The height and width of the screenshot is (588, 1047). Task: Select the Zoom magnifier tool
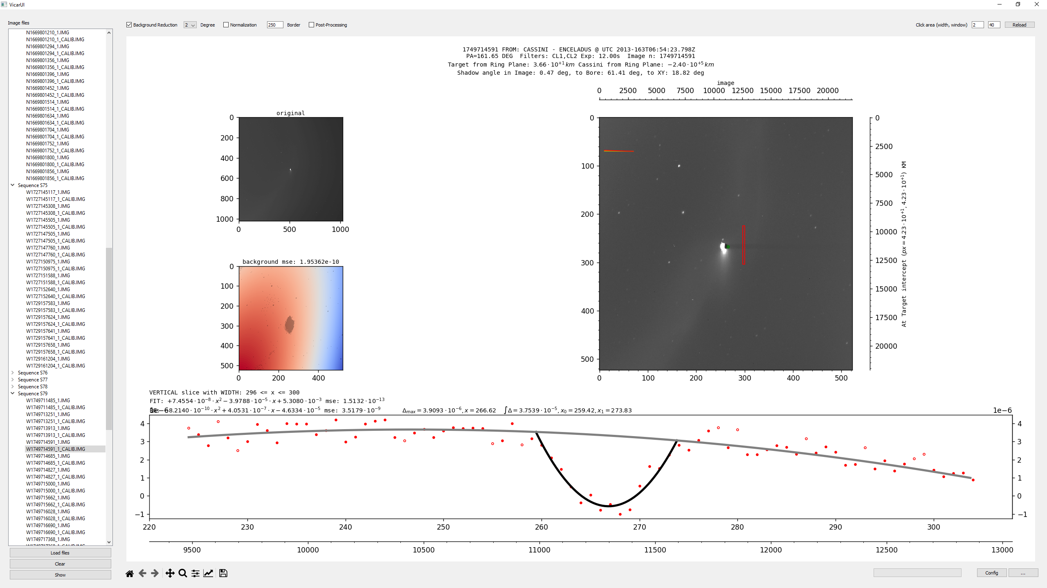pos(183,573)
